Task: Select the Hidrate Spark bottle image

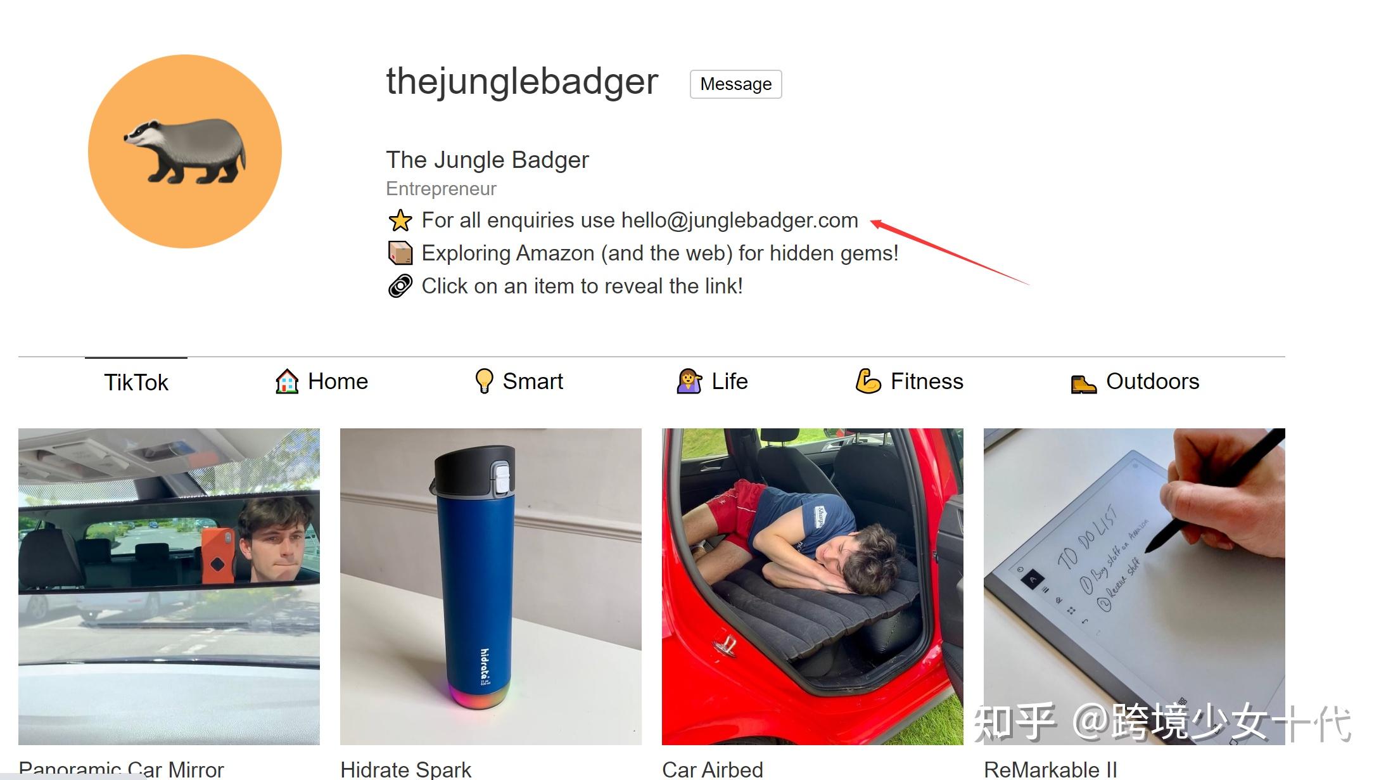Action: 491,586
